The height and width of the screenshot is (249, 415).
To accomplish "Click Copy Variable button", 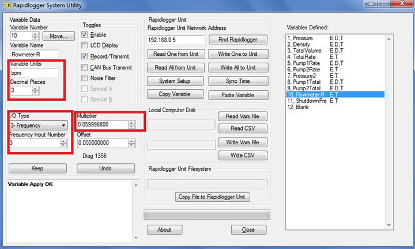I will pyautogui.click(x=175, y=94).
